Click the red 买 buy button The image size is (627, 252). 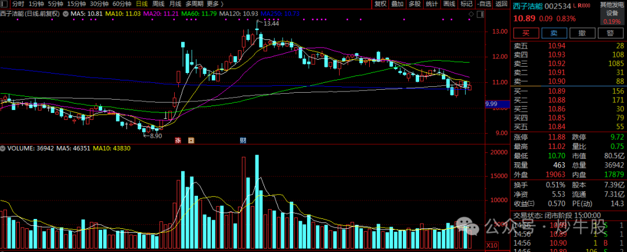[x=525, y=32]
